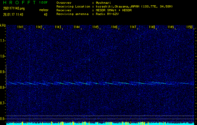197x125 pixels.
Task: Click the yellow meteor label
Action: 44,10
